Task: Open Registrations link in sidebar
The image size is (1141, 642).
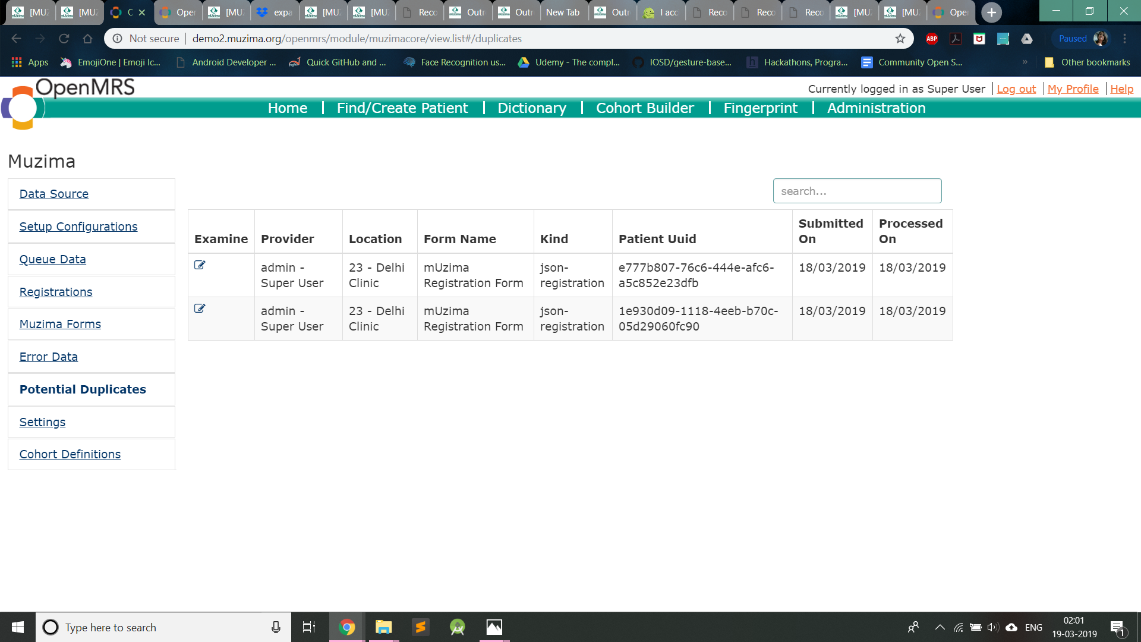Action: point(56,292)
